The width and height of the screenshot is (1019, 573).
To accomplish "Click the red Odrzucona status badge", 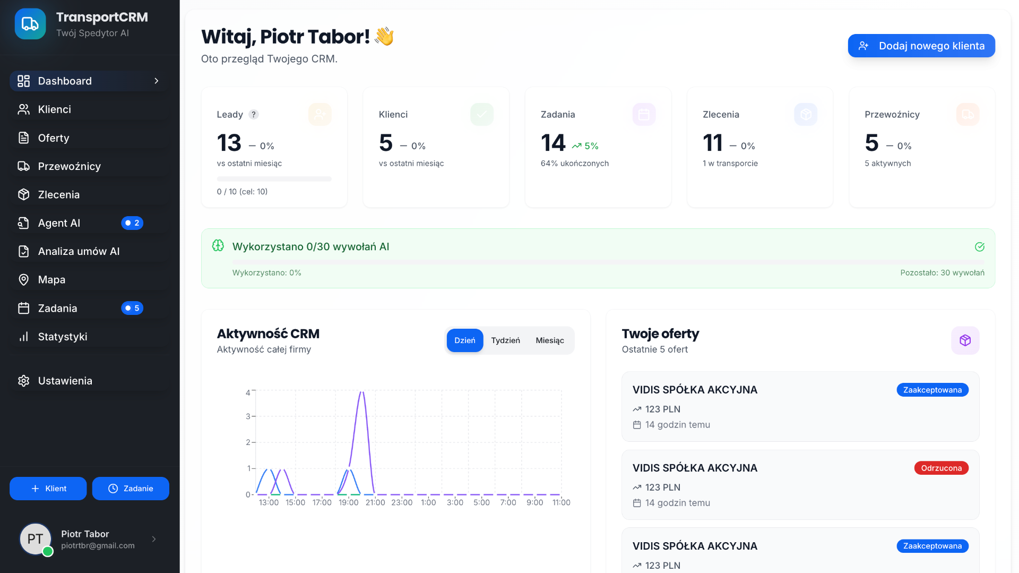I will point(942,468).
